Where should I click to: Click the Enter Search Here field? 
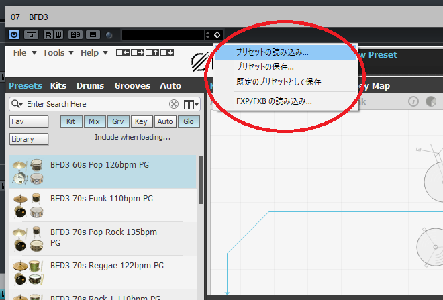pyautogui.click(x=96, y=104)
